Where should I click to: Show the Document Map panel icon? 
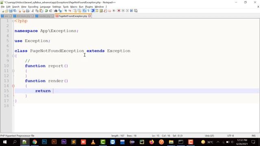tap(101, 11)
